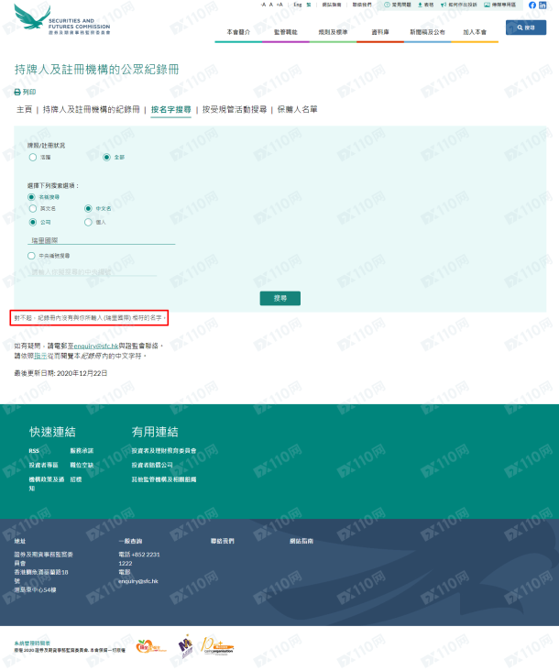
Task: Click the 10 years caring organisation logo
Action: point(217,645)
